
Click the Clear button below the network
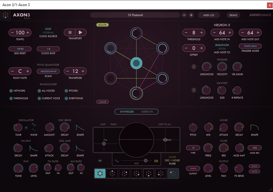[x=103, y=102]
